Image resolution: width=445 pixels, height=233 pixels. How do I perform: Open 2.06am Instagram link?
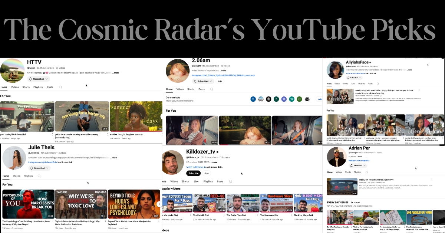pyautogui.click(x=223, y=75)
